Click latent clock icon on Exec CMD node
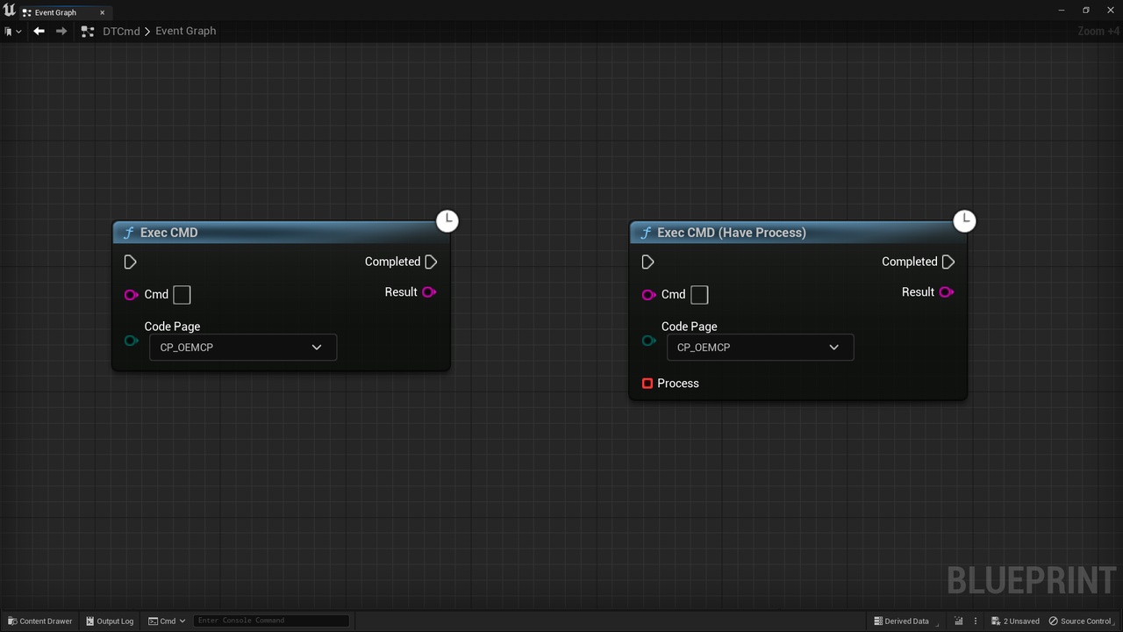Viewport: 1123px width, 632px height. tap(447, 220)
